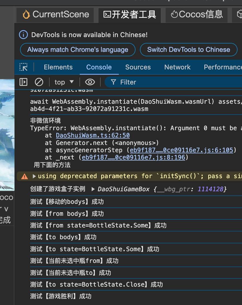Click Switch DevTools to Chinese button
This screenshot has width=242, height=305.
188,50
